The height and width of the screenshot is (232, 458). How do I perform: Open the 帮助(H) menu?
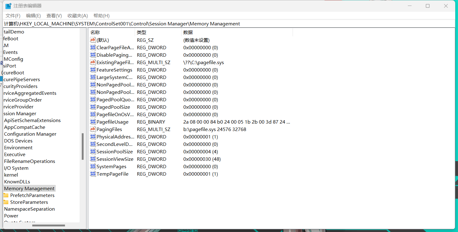point(102,15)
